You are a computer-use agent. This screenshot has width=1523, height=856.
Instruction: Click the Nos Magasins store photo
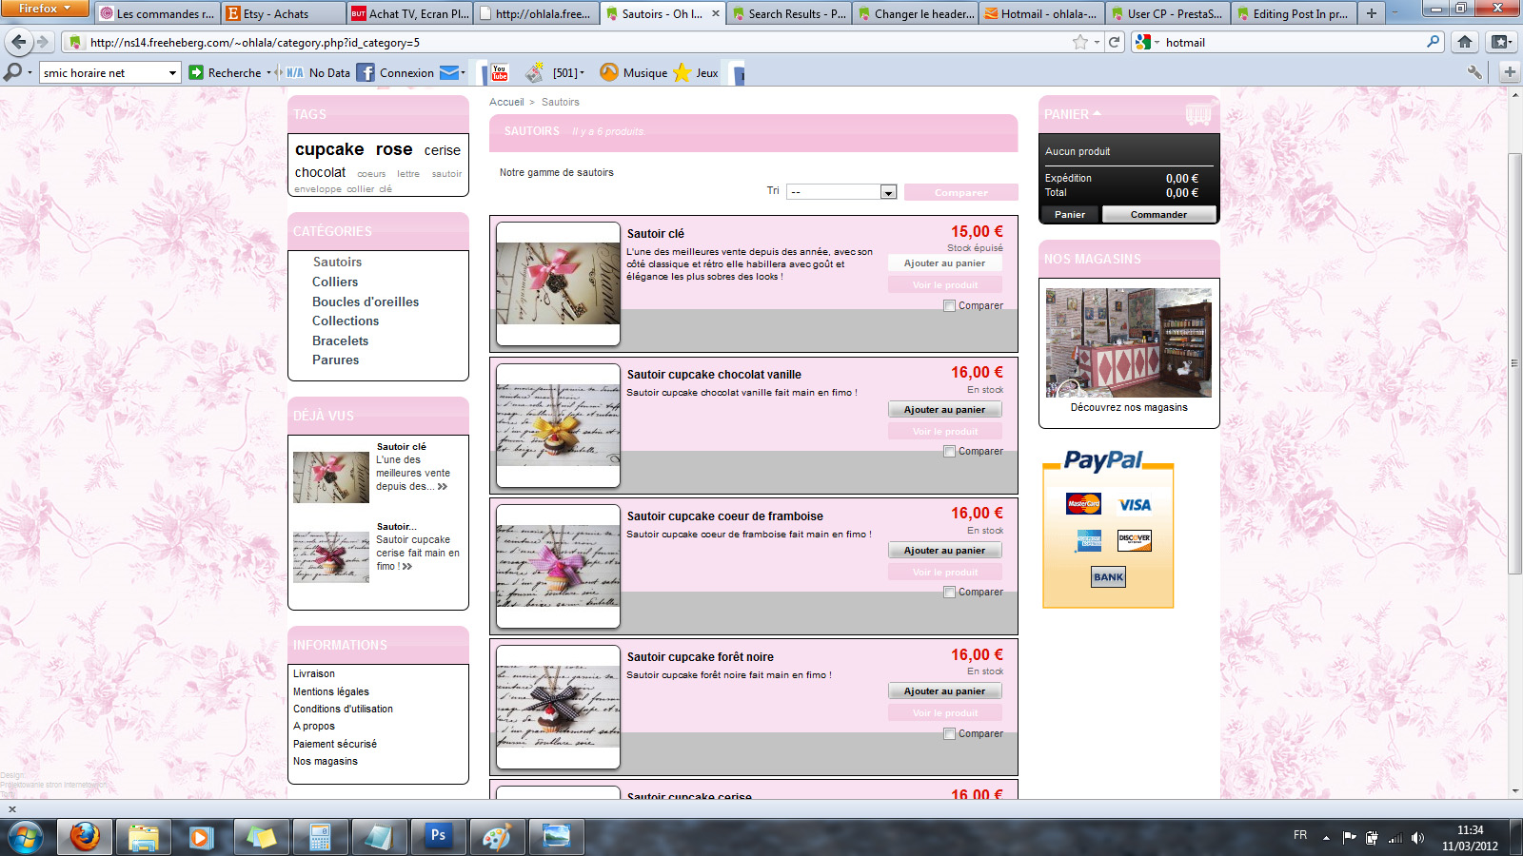click(x=1129, y=342)
